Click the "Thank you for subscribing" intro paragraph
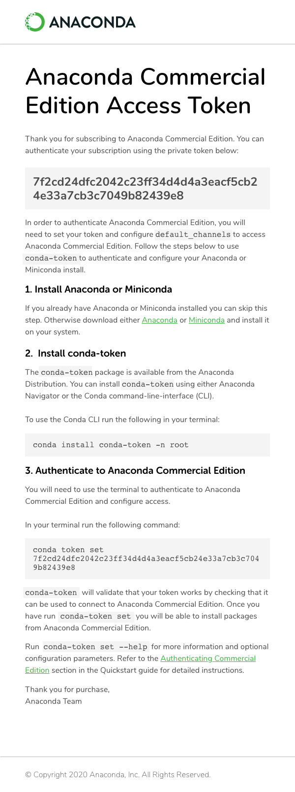This screenshot has width=295, height=792. tap(145, 145)
